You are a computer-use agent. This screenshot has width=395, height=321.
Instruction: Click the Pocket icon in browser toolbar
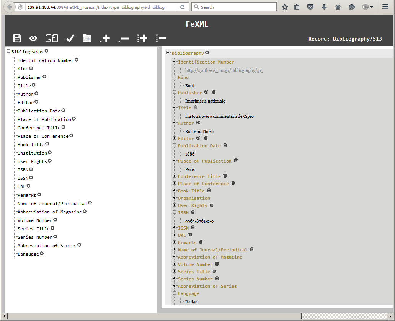coord(310,7)
